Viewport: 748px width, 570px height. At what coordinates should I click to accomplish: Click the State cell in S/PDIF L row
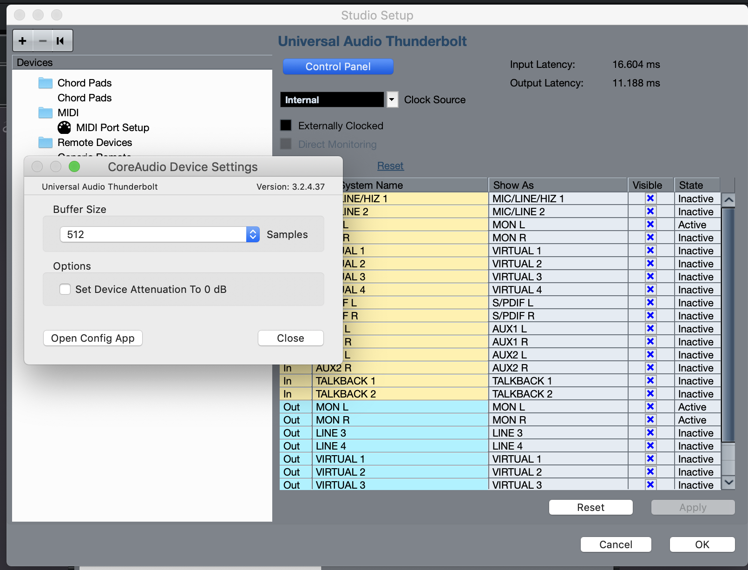pyautogui.click(x=697, y=303)
